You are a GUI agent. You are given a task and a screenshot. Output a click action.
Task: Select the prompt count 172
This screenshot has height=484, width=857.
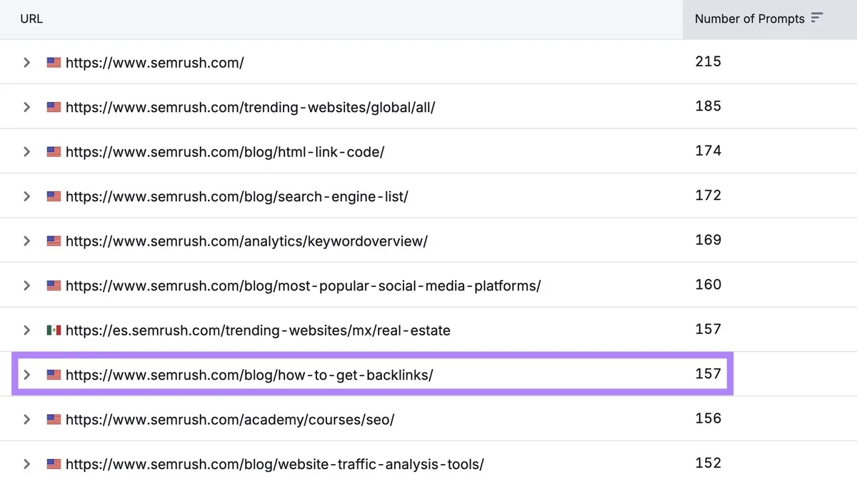click(x=708, y=195)
